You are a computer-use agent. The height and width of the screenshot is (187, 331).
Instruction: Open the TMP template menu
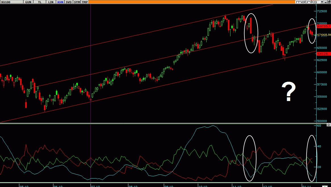coord(85,2)
